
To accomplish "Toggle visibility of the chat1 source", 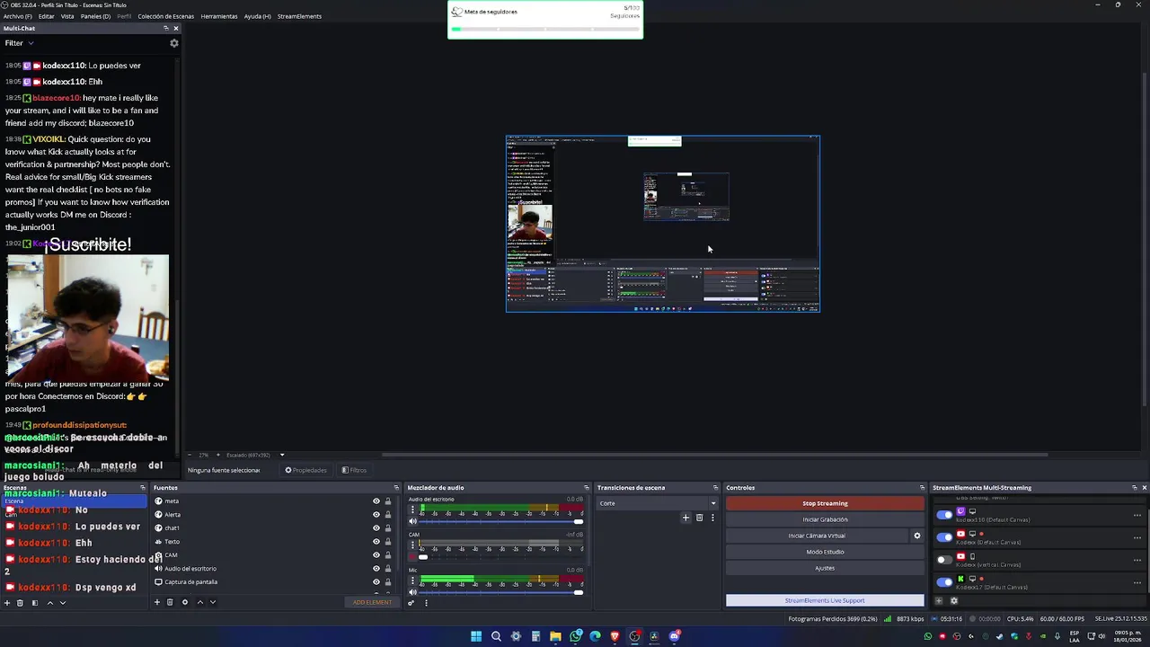I will pyautogui.click(x=376, y=528).
